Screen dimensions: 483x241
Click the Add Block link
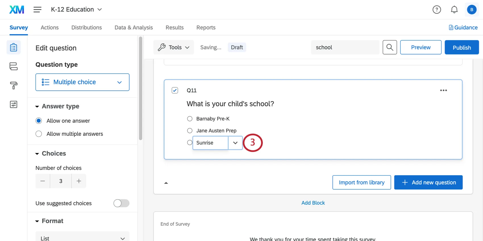(313, 203)
